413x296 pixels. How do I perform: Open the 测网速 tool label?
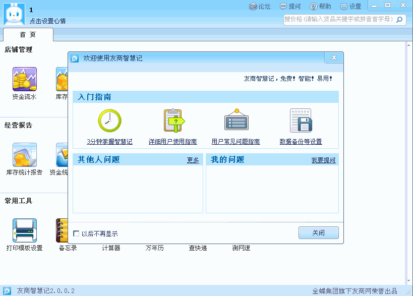(241, 248)
